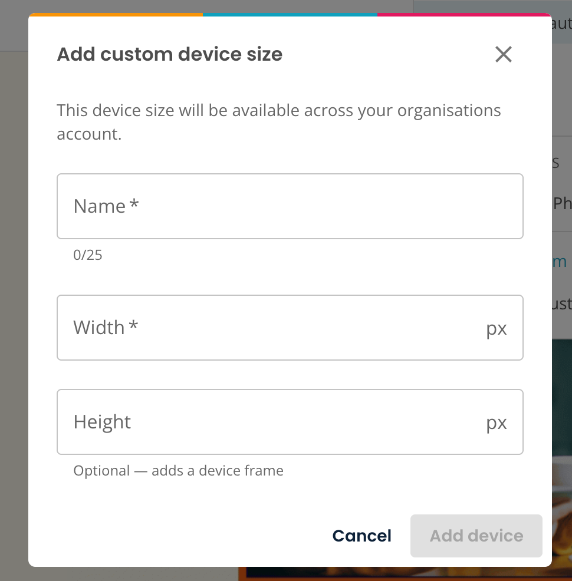
Task: Click the px suffix in the Width field
Action: click(x=497, y=329)
